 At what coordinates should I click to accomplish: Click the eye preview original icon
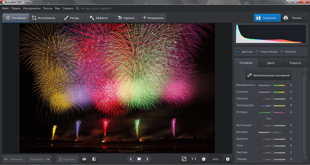84,159
